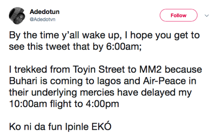Open Adedotun's profile picture

(17, 15)
